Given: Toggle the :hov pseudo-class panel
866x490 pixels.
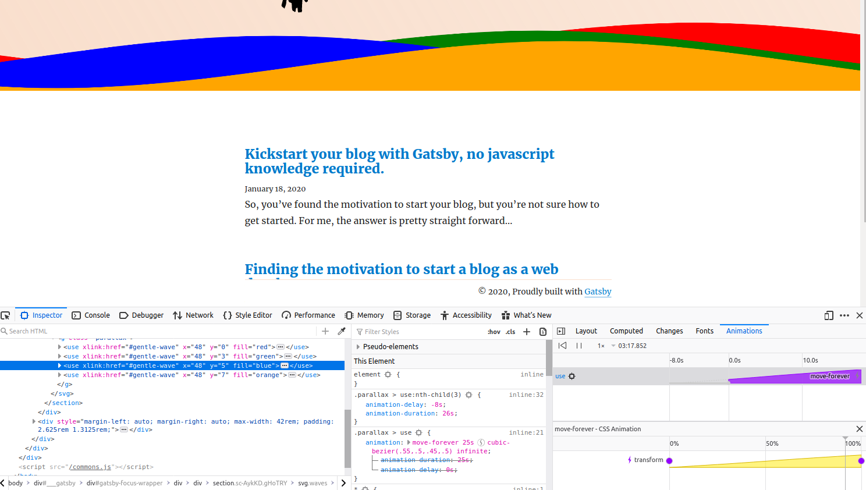Looking at the screenshot, I should pyautogui.click(x=494, y=331).
